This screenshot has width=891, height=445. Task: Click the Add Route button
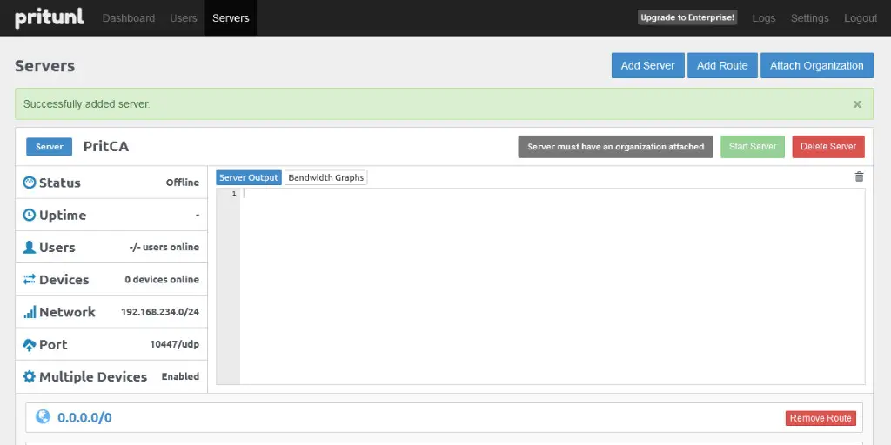click(x=722, y=66)
